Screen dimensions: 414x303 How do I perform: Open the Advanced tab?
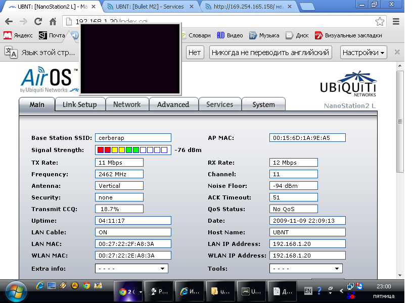[x=173, y=105]
